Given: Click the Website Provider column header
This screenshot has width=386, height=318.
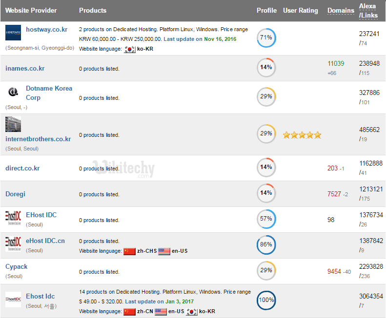Looking at the screenshot, I should tap(31, 11).
